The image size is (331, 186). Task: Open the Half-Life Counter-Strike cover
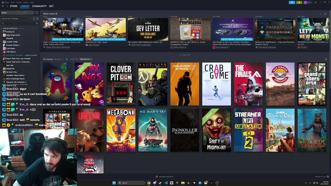coord(153,84)
